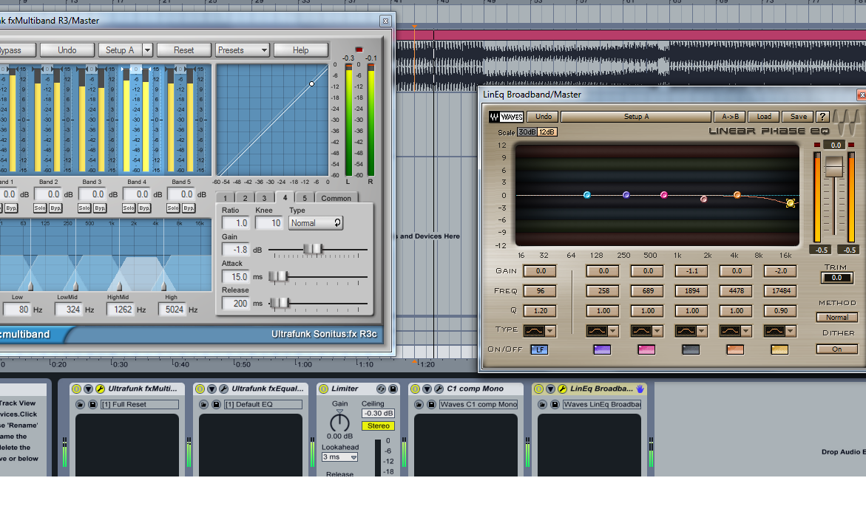Open the Presets dropdown in fxMultiband

click(x=242, y=50)
